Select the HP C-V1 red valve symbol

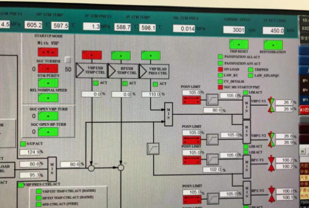[x=272, y=164]
